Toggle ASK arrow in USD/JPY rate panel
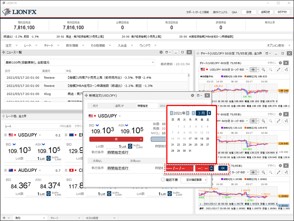The image size is (294, 221). pyautogui.click(x=44, y=144)
